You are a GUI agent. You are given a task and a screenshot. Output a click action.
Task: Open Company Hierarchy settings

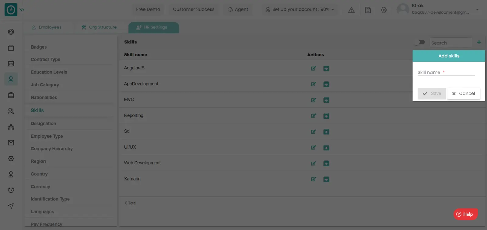[x=51, y=149]
